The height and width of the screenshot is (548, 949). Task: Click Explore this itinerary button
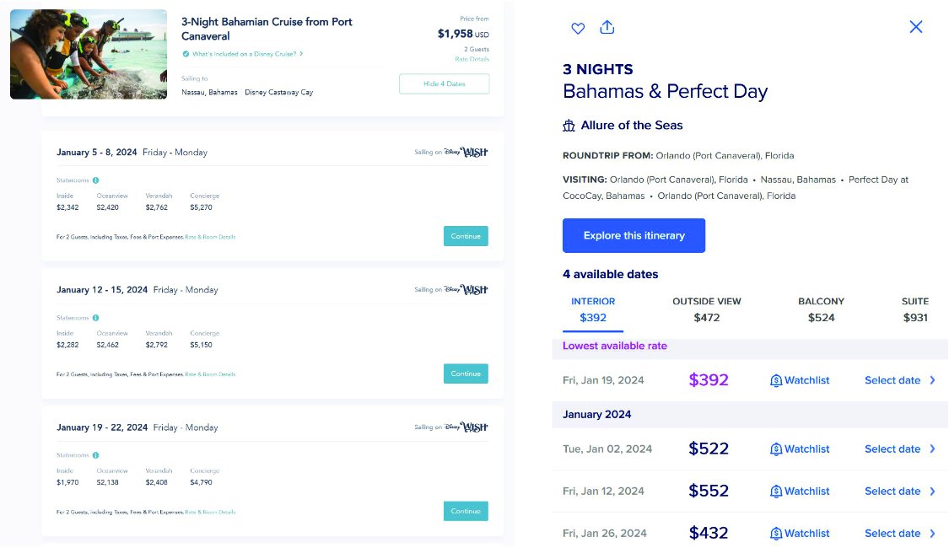pyautogui.click(x=634, y=235)
